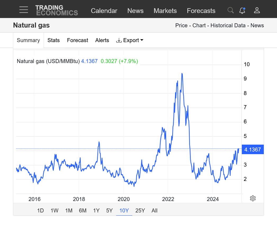Click the Trading Economics logo
This screenshot has width=277, height=236.
[57, 10]
